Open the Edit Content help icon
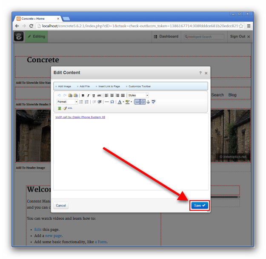Image resolution: width=266 pixels, height=259 pixels. (200, 73)
